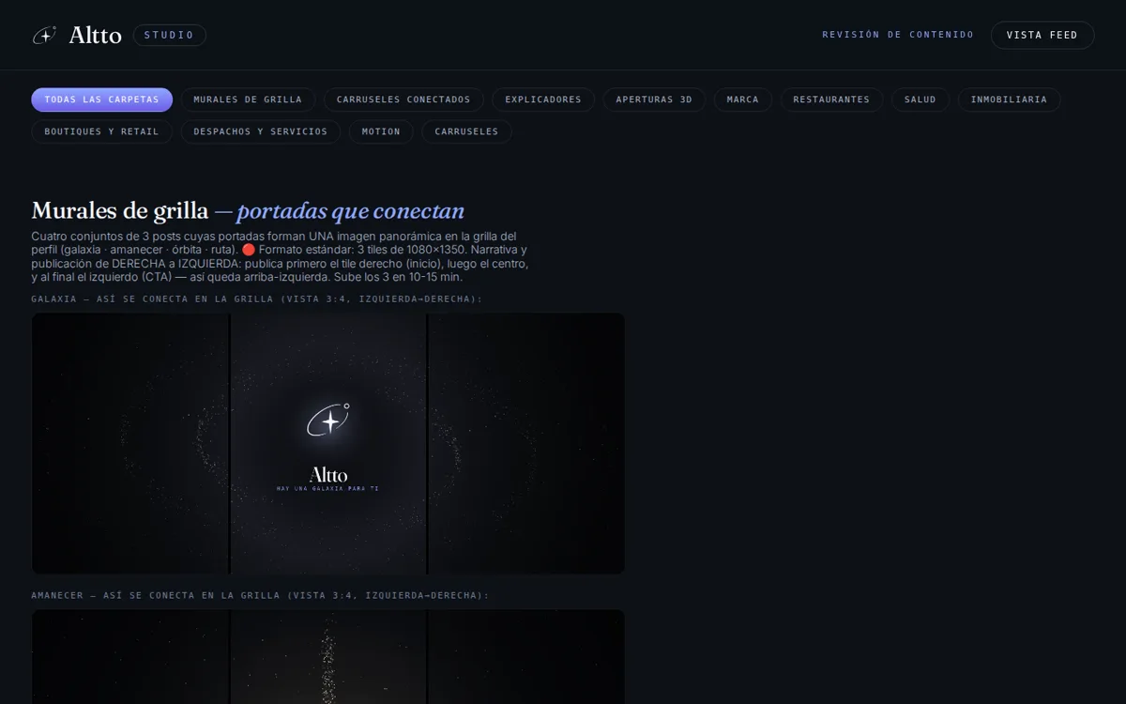
Task: Click the left tile of Galaxia mural
Action: (130, 443)
